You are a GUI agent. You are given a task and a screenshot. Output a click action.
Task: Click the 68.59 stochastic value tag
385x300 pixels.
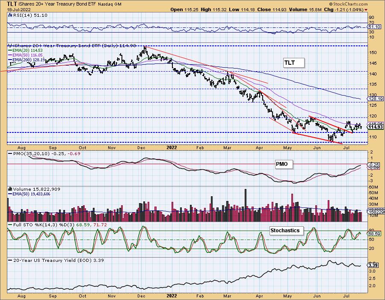[374, 234]
